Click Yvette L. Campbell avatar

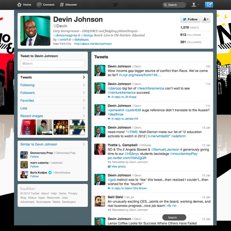tap(100, 149)
